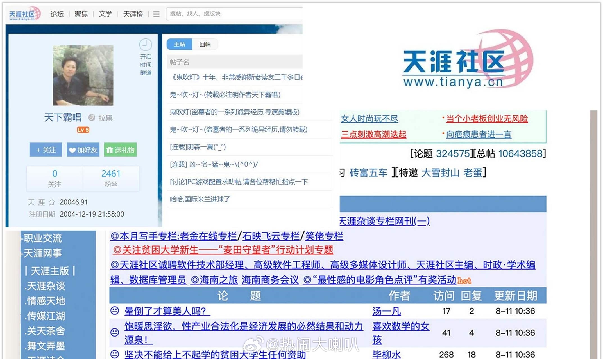Open post [连载] 凶~宅~猛~鬼
Image resolution: width=603 pixels, height=359 pixels.
pyautogui.click(x=214, y=164)
